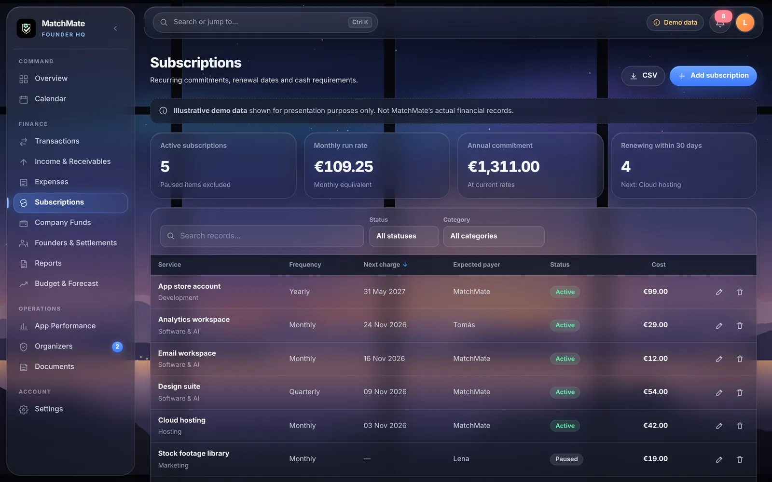The height and width of the screenshot is (482, 772).
Task: Export subscriptions with the CSV button
Action: [643, 76]
